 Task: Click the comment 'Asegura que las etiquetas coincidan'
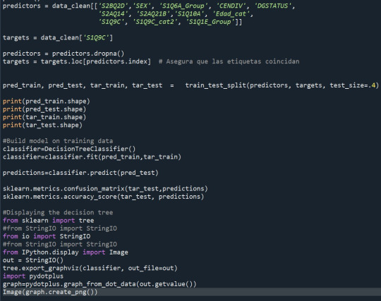click(x=229, y=61)
